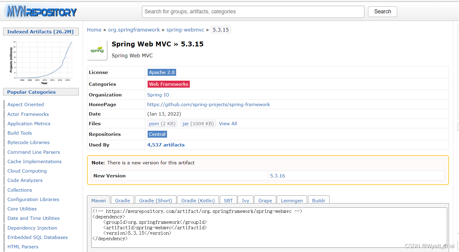Open Application Metrics category
The image size is (459, 252).
coord(29,124)
